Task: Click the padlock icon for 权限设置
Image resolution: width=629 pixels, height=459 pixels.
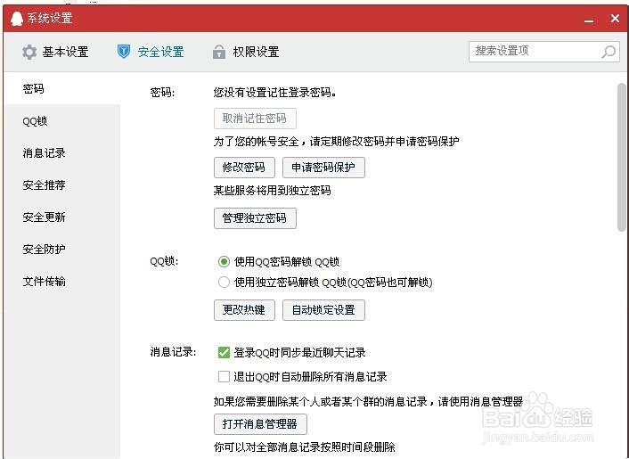Action: click(x=218, y=52)
